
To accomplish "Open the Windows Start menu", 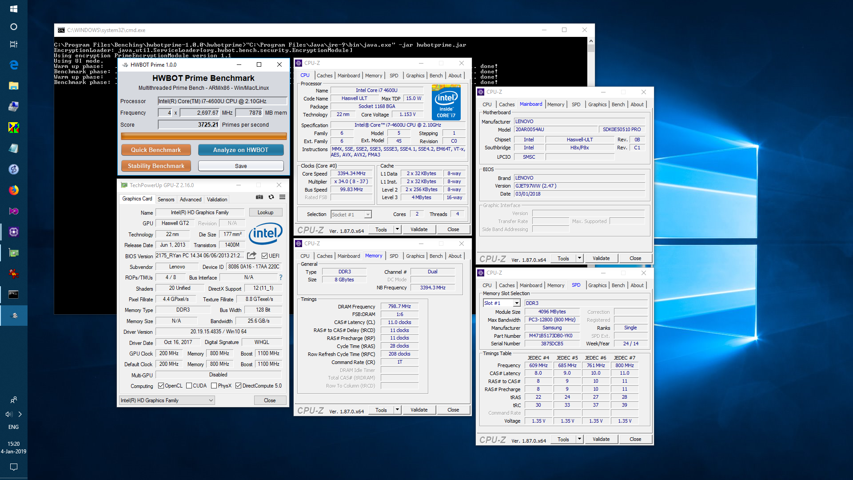I will [x=13, y=8].
